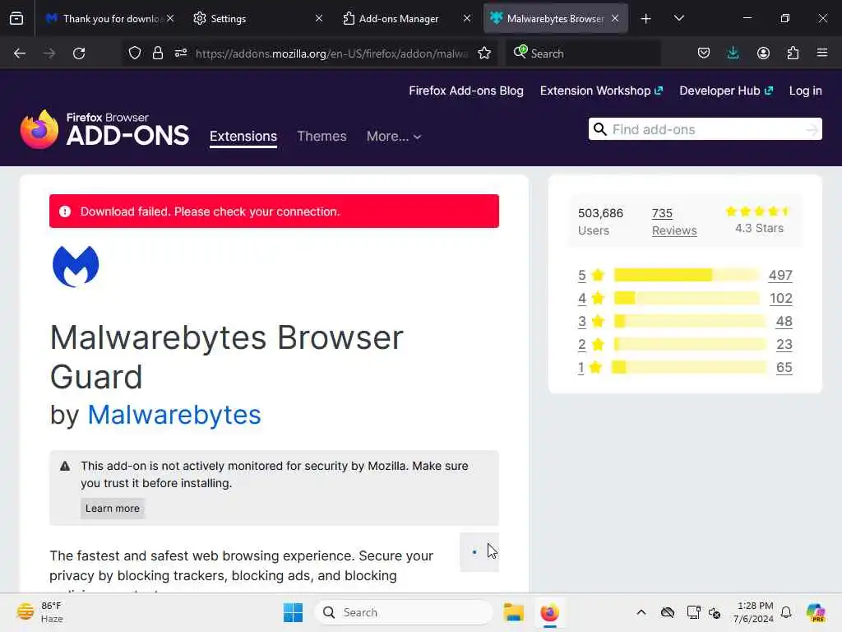Filter reviews by 1 star
This screenshot has height=632, width=842.
click(x=581, y=368)
